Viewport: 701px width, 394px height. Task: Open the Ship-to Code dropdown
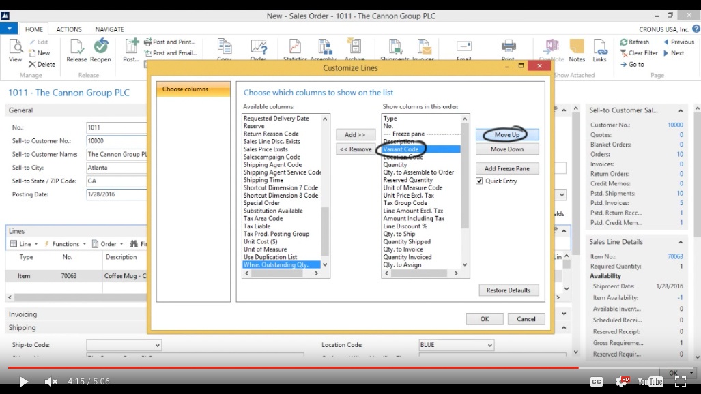(x=157, y=345)
